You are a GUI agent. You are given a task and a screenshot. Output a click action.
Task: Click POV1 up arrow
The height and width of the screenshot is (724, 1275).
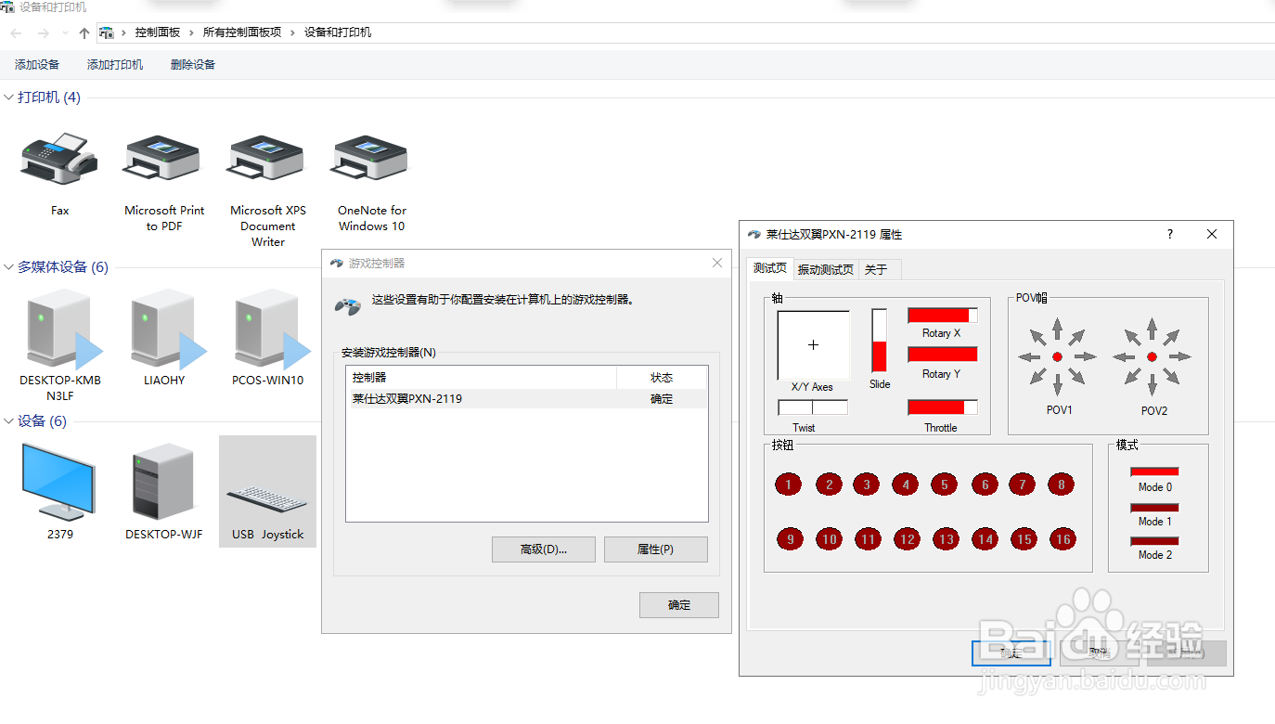1057,329
